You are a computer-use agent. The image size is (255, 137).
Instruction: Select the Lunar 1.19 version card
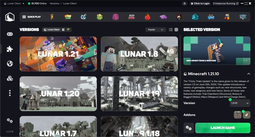(x=139, y=94)
